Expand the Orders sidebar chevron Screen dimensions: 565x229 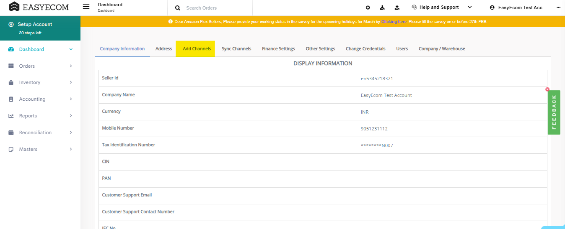pyautogui.click(x=71, y=66)
